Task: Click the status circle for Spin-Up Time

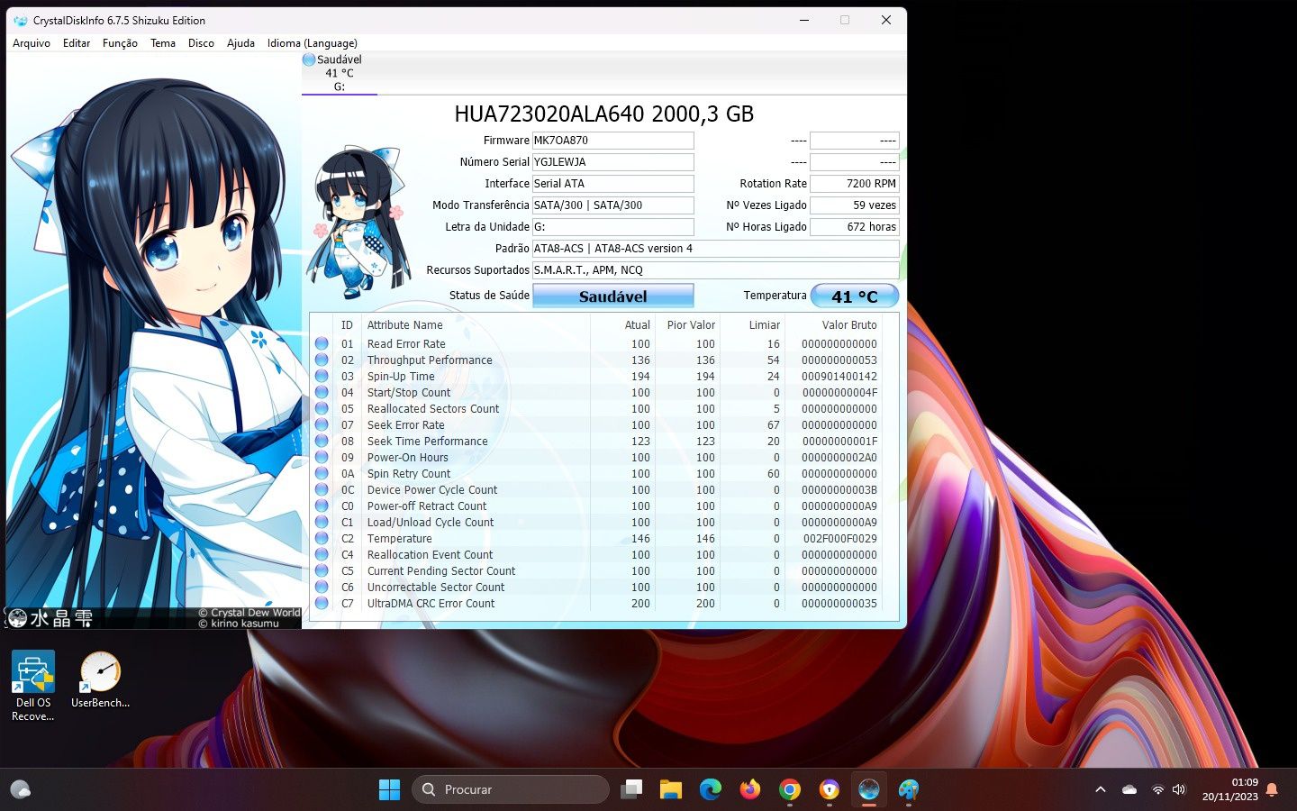Action: 322,376
